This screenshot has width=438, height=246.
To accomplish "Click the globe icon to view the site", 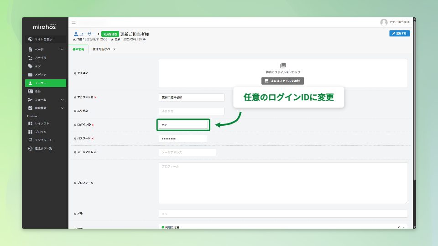I will tap(30, 39).
